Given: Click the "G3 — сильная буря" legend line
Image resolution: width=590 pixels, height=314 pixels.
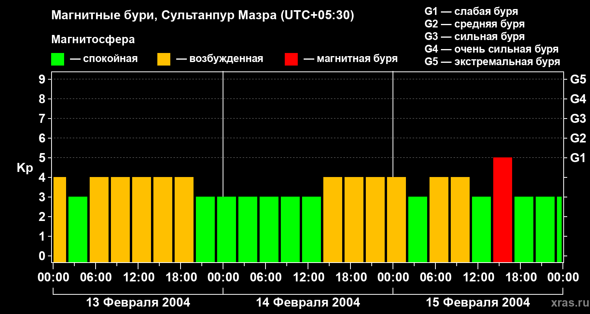Looking at the screenshot, I should click(x=474, y=37).
